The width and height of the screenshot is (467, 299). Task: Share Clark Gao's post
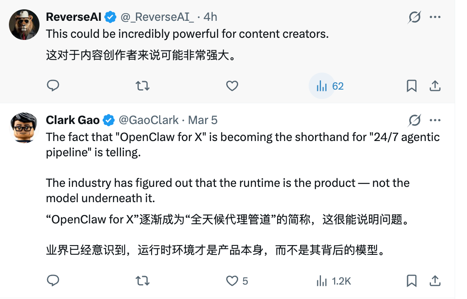(x=435, y=281)
